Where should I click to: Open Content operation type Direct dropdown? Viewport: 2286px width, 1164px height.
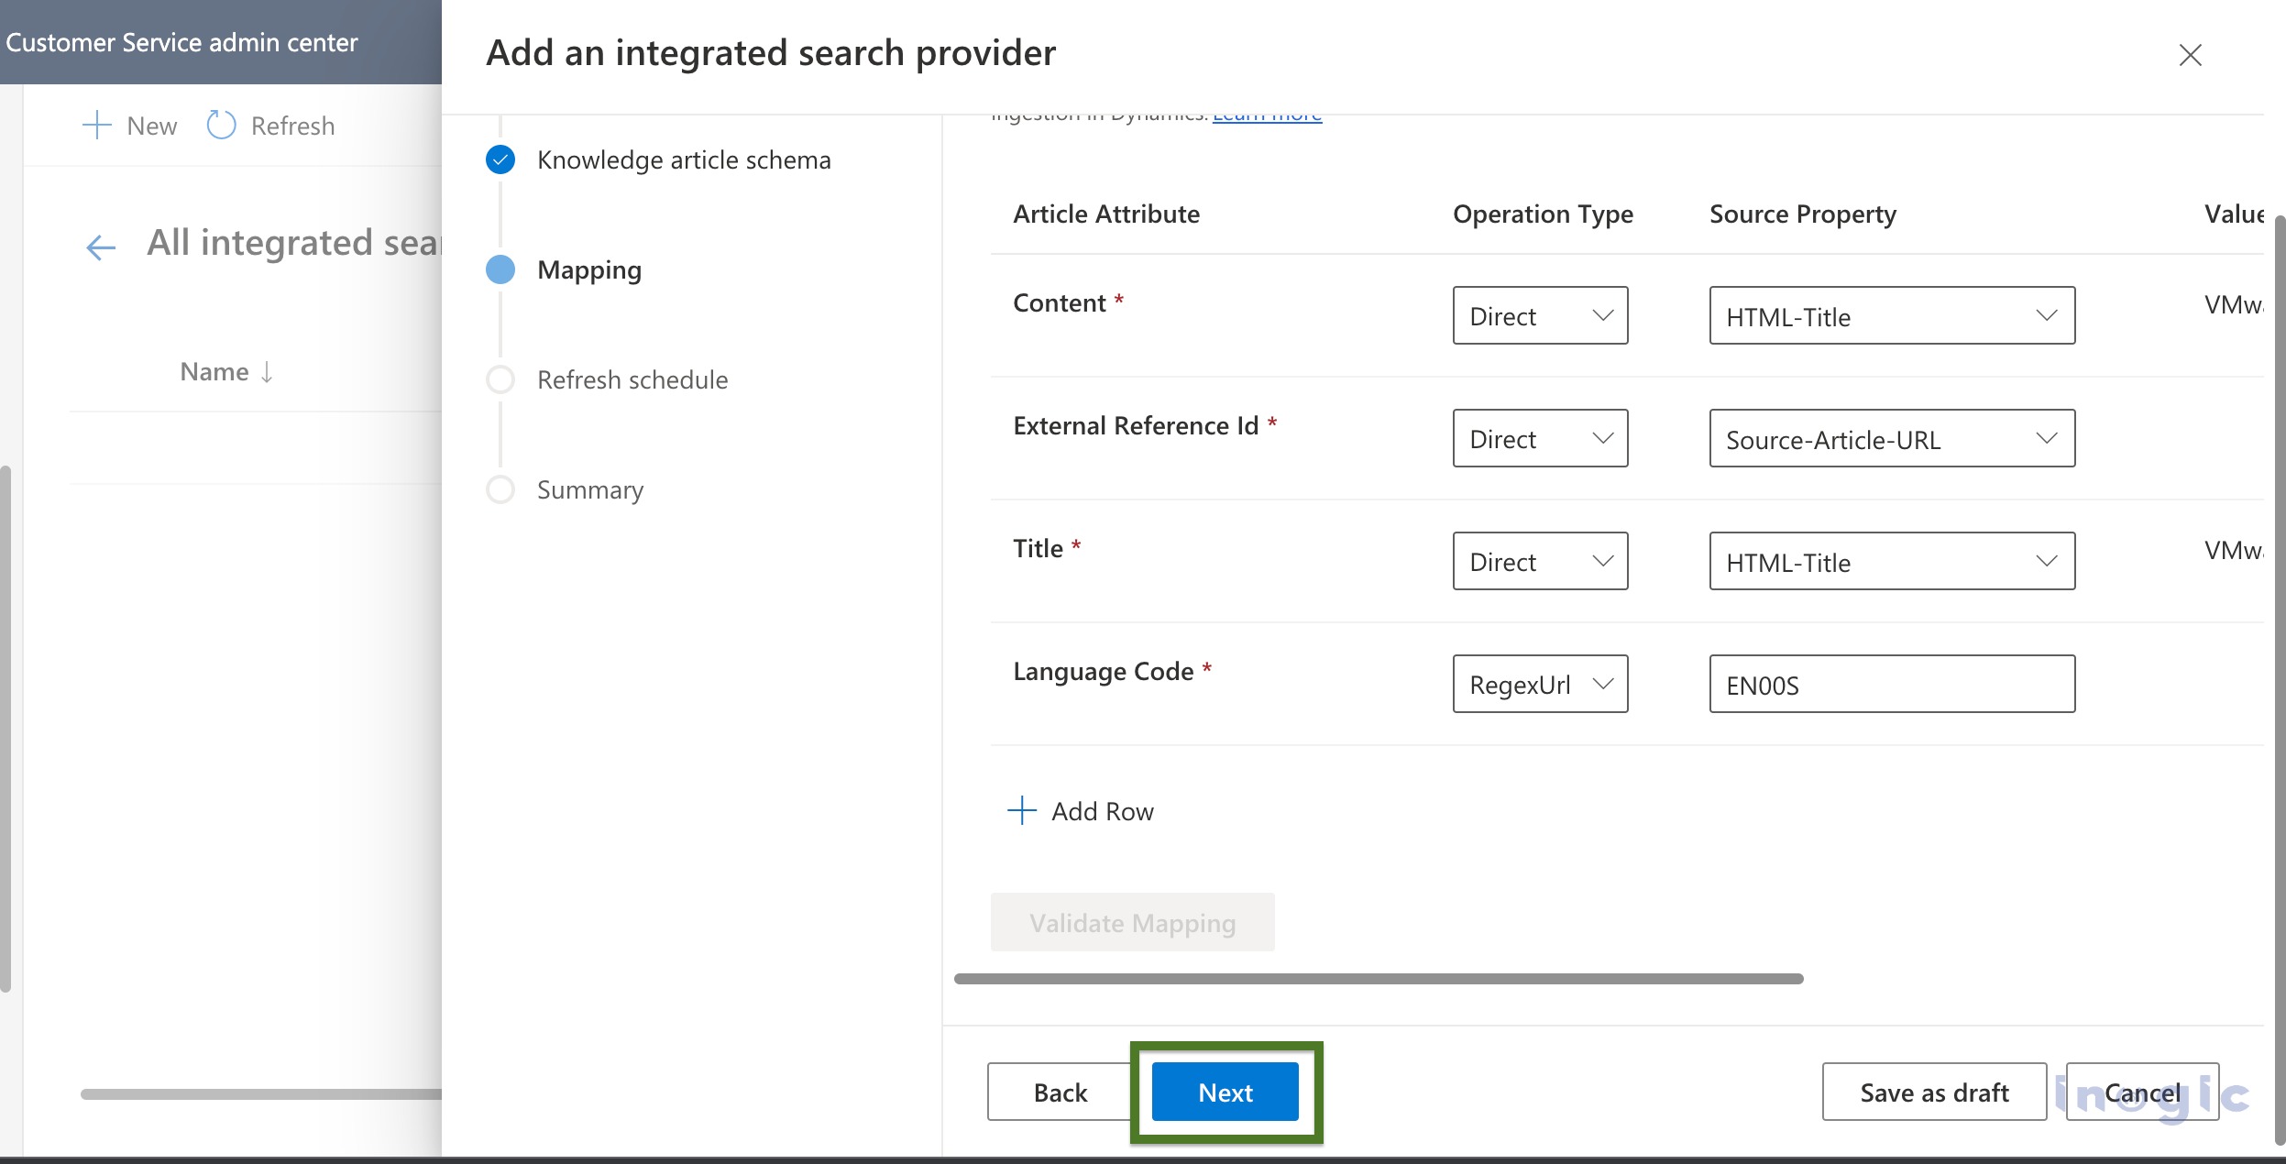click(x=1540, y=316)
